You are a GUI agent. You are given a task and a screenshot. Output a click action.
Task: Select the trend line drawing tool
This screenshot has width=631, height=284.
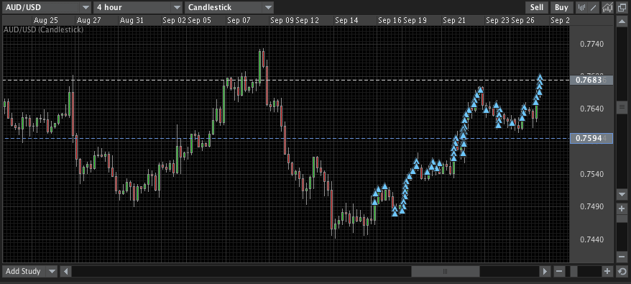(x=594, y=7)
